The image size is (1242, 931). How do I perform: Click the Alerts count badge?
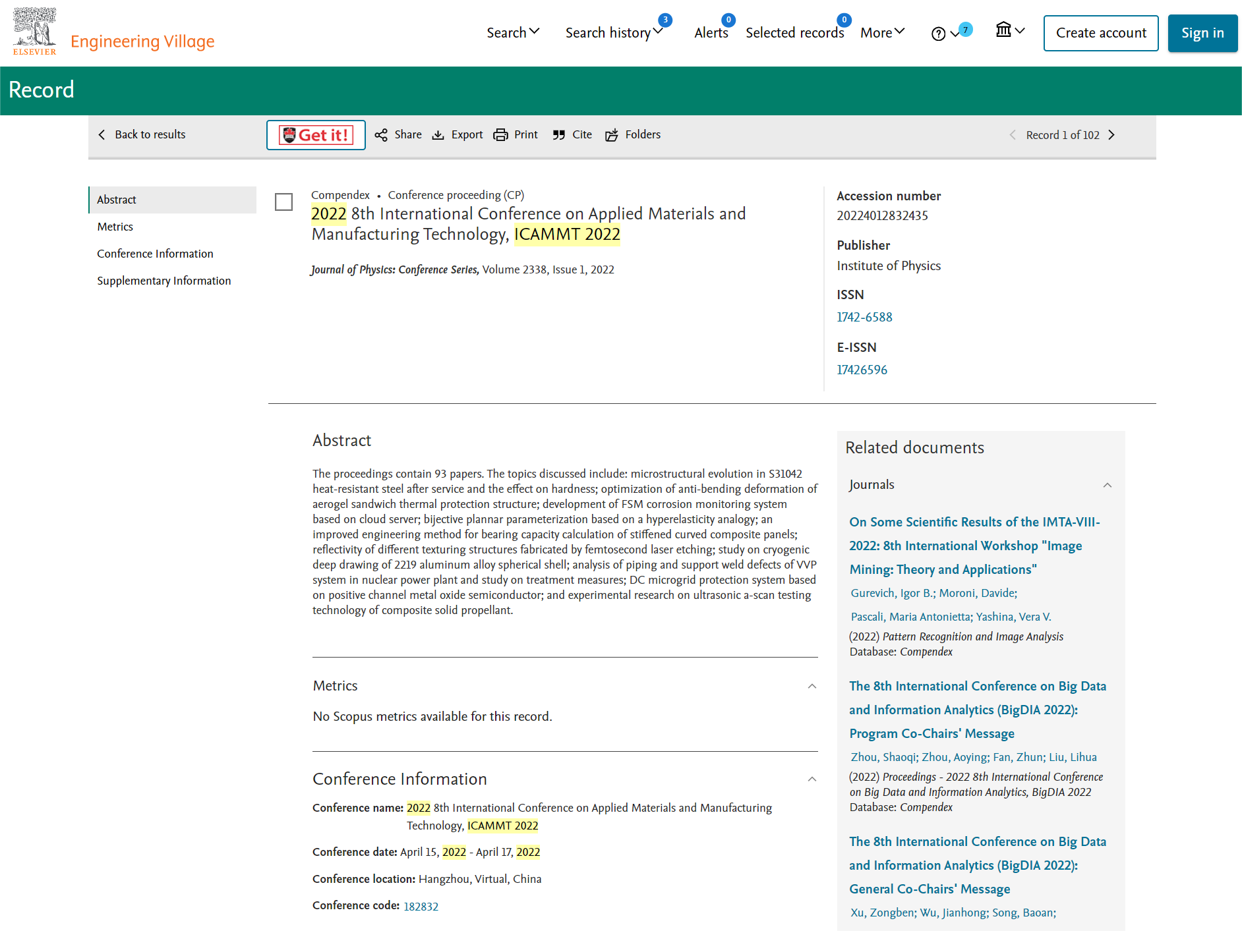coord(728,20)
